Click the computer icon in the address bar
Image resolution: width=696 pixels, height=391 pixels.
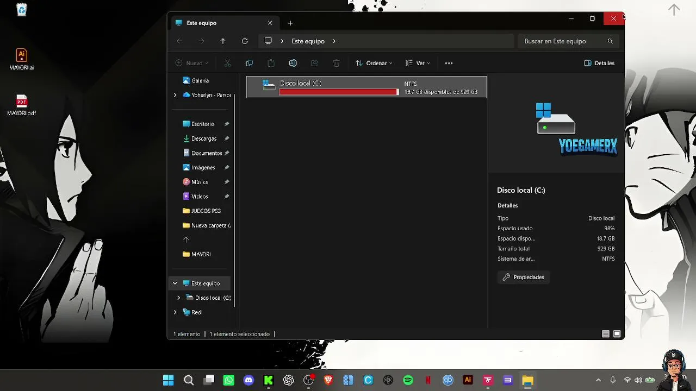click(268, 41)
